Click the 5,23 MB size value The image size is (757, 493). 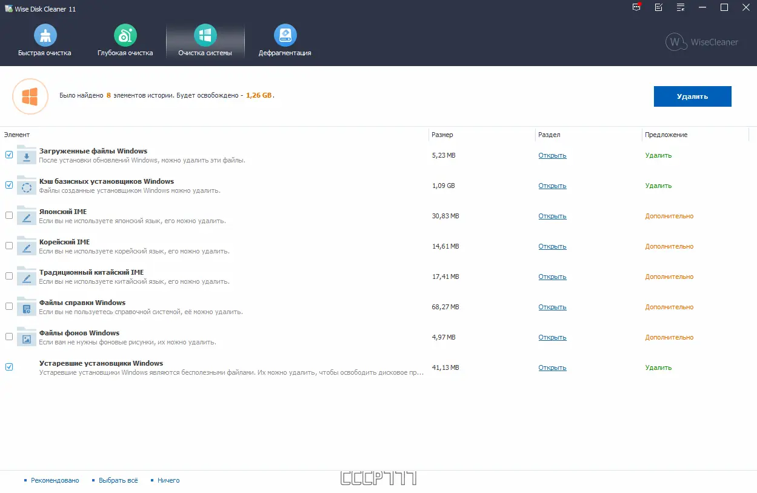pos(444,155)
